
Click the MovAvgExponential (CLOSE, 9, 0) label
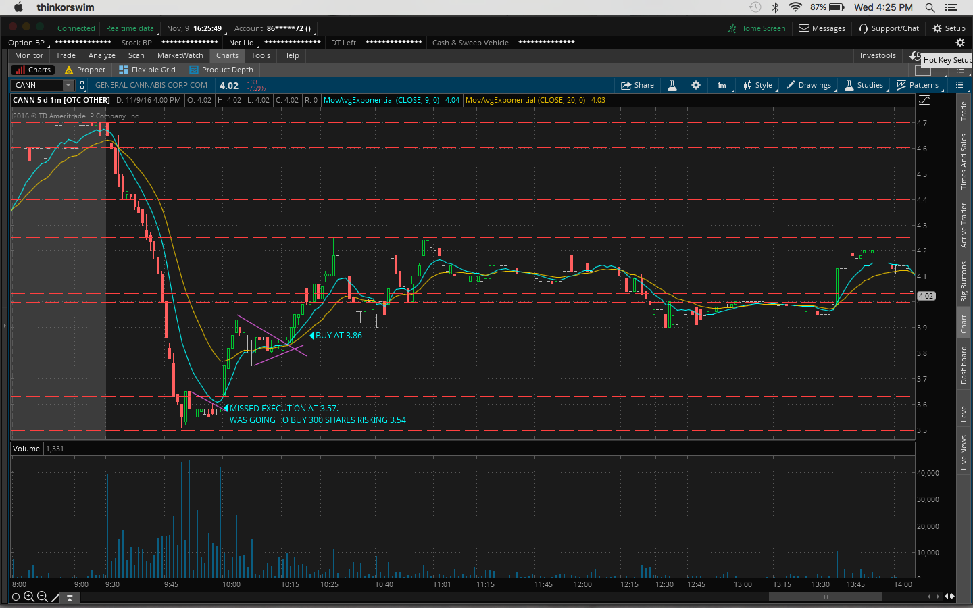pos(381,100)
